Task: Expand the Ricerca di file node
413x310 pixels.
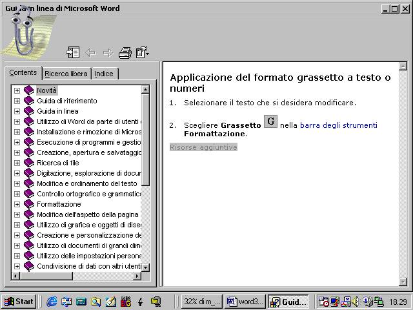Action: [x=17, y=163]
